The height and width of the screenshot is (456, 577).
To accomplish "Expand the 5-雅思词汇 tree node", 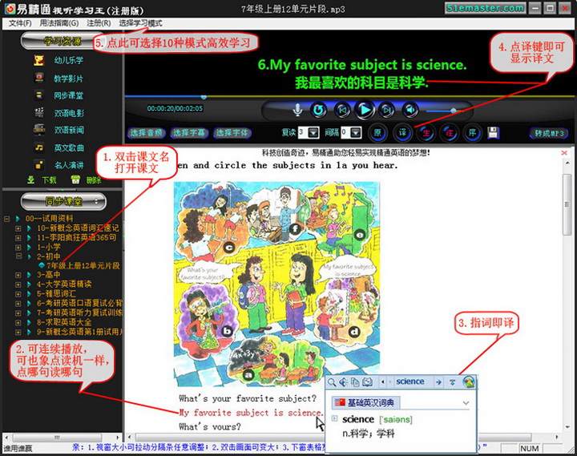I will (18, 294).
